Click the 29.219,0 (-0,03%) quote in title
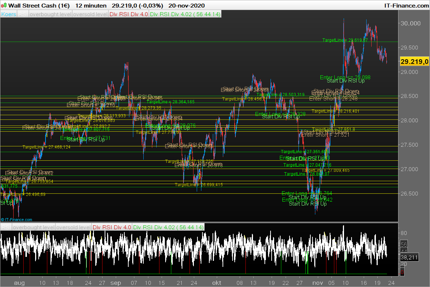The width and height of the screenshot is (430, 287). [x=137, y=5]
